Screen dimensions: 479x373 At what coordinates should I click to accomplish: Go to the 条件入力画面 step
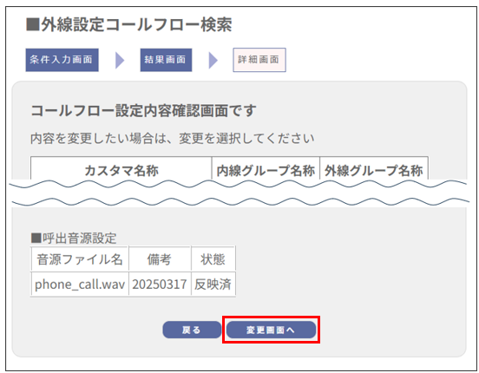click(x=62, y=60)
